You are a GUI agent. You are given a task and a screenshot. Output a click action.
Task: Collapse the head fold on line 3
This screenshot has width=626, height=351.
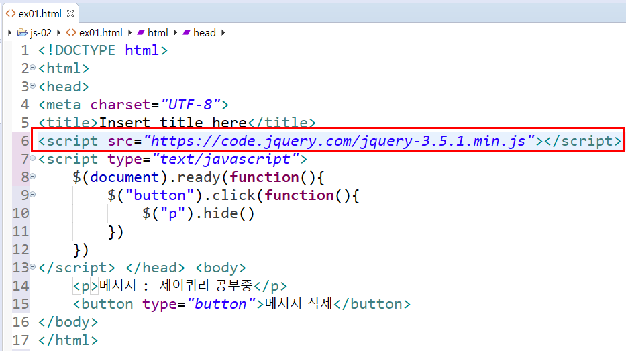[x=33, y=86]
